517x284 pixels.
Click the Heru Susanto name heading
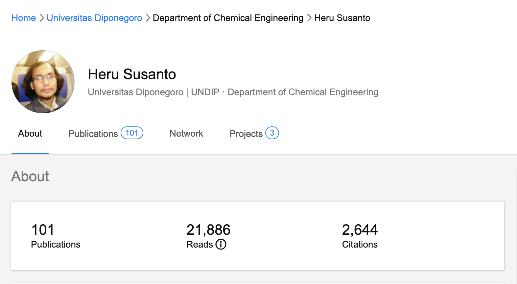point(132,74)
